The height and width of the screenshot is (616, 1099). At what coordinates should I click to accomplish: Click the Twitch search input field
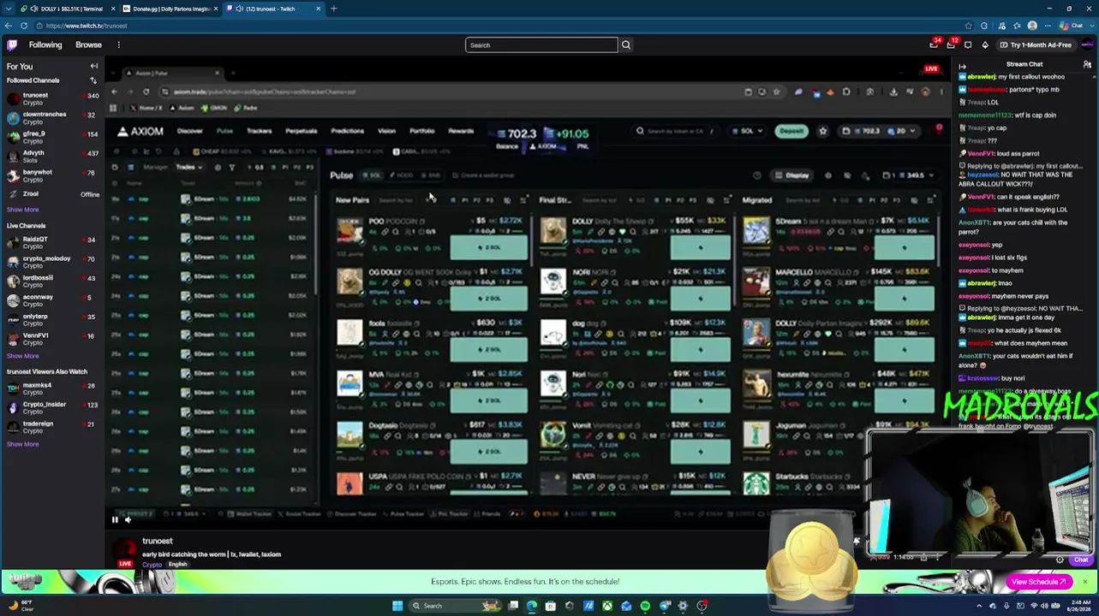pos(541,44)
